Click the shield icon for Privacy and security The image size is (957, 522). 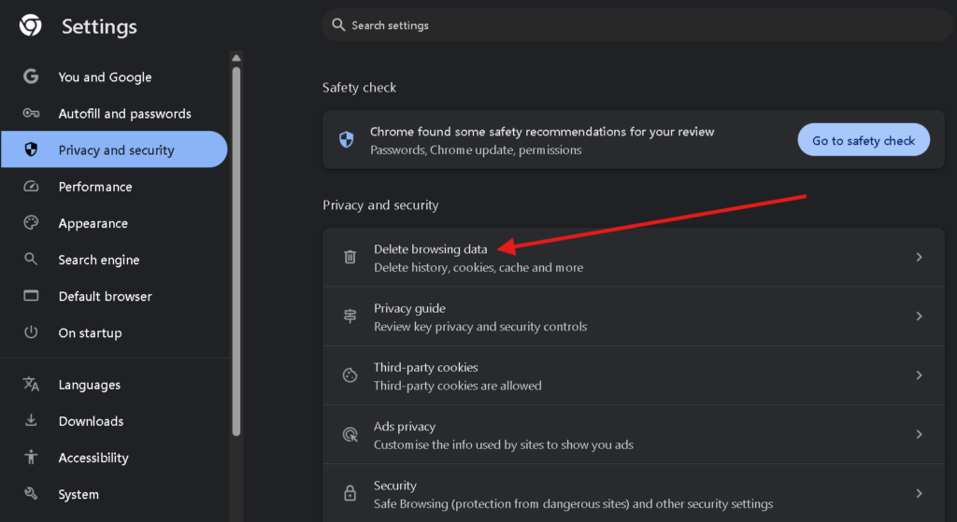point(31,149)
